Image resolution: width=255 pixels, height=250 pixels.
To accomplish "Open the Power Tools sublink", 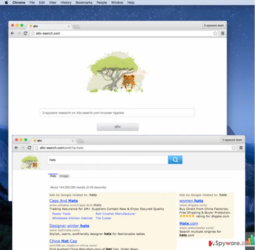I will tap(61, 214).
